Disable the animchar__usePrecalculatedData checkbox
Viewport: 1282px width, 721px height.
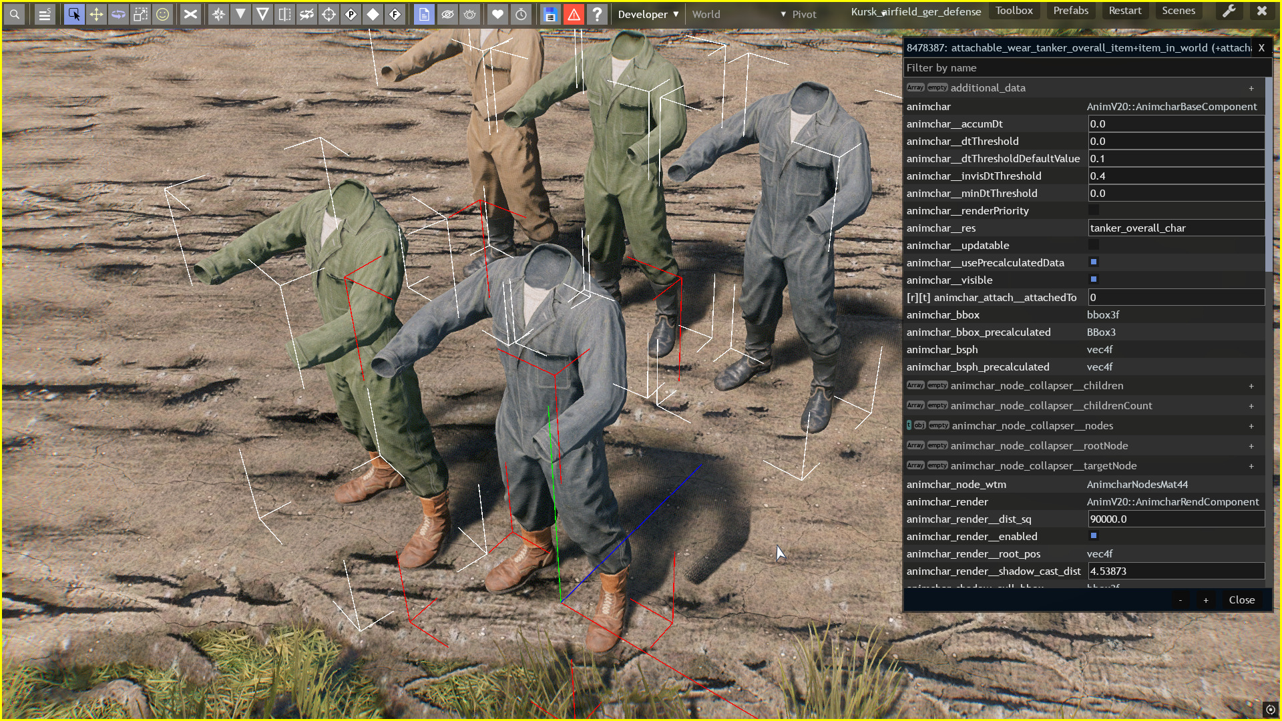click(x=1094, y=262)
